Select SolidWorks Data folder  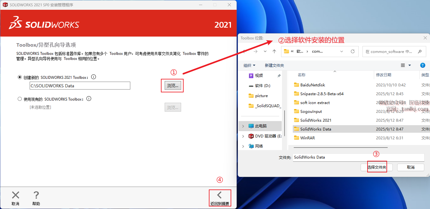(x=316, y=129)
